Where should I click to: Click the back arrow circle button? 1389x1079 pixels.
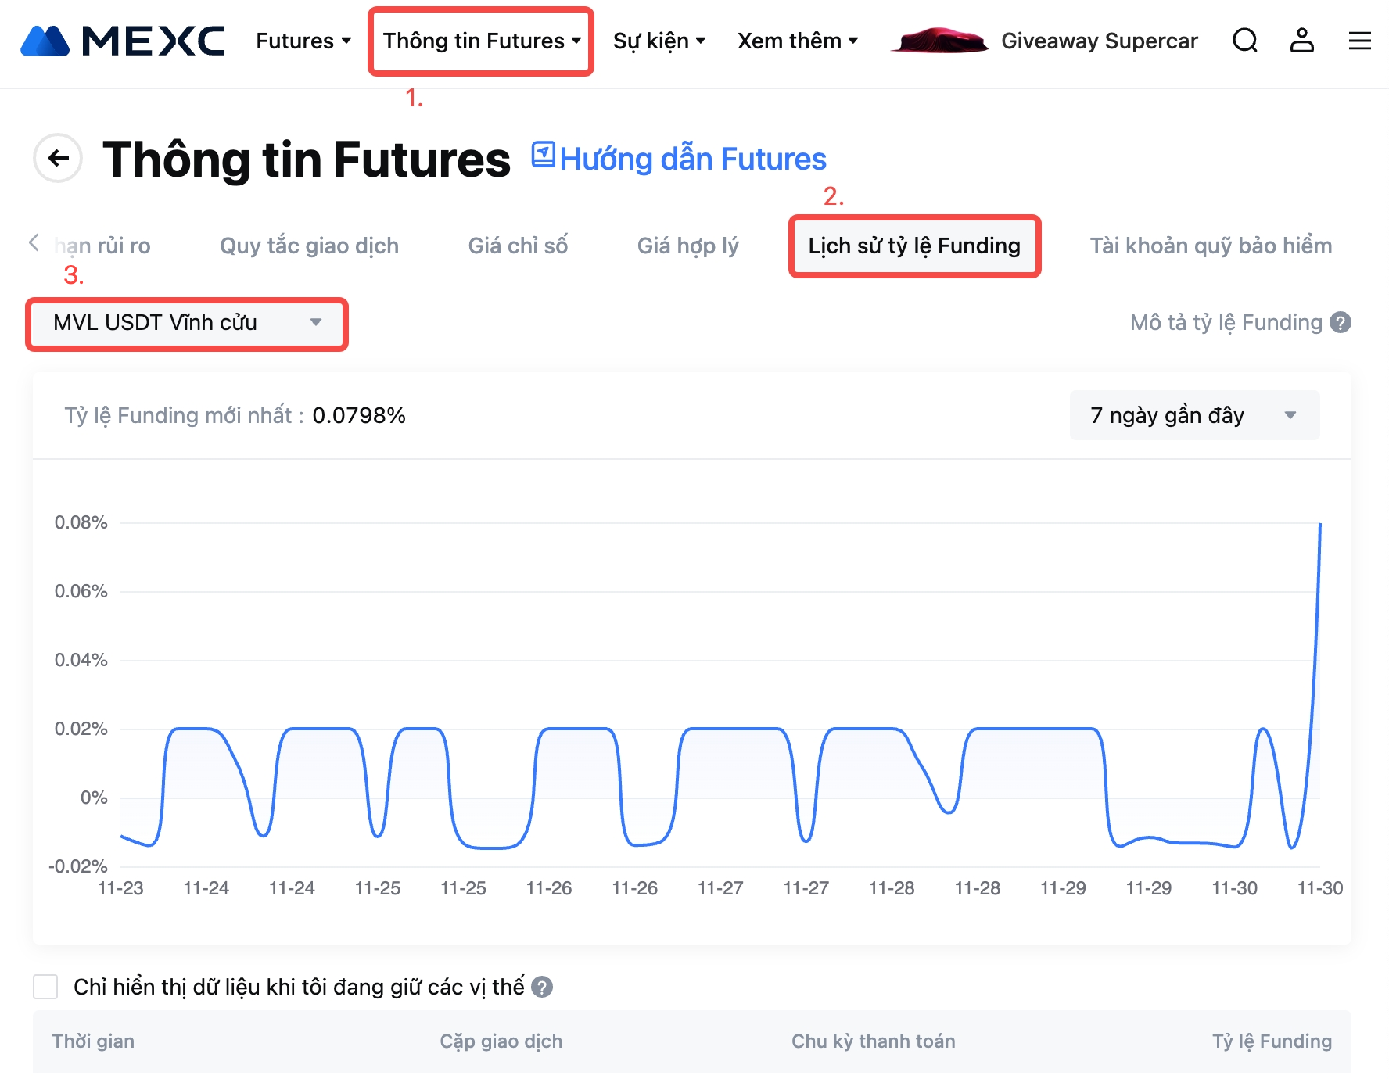[58, 159]
